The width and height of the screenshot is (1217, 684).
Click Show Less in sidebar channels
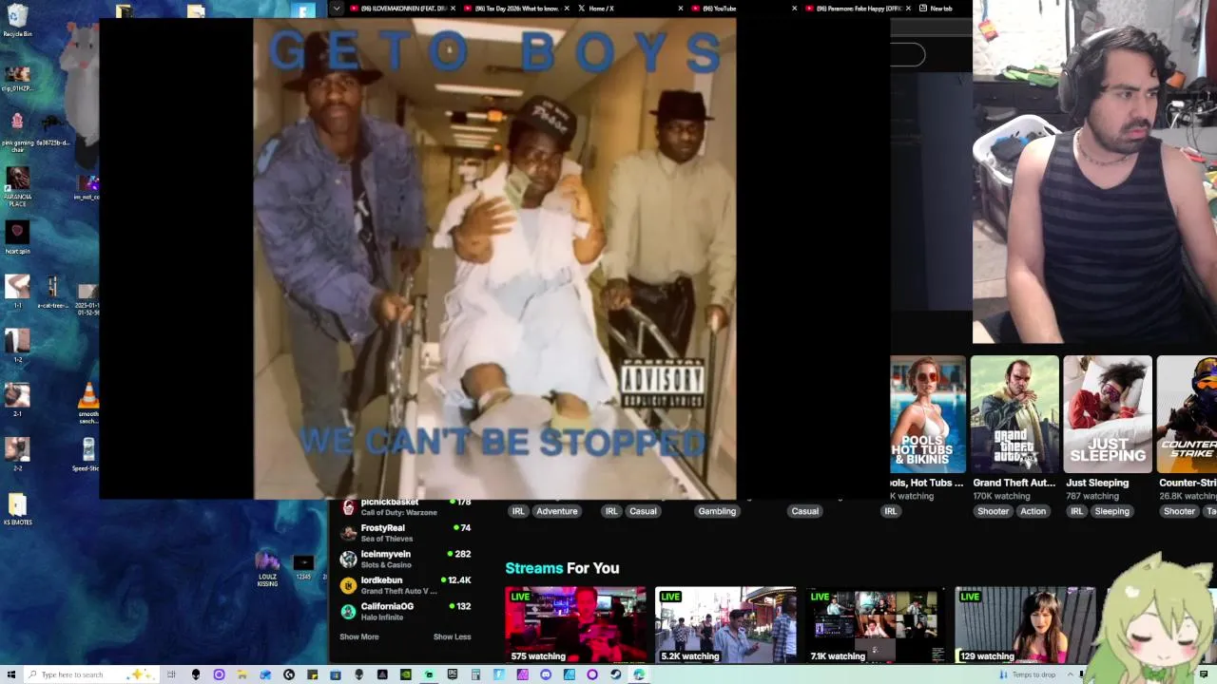[x=452, y=636]
